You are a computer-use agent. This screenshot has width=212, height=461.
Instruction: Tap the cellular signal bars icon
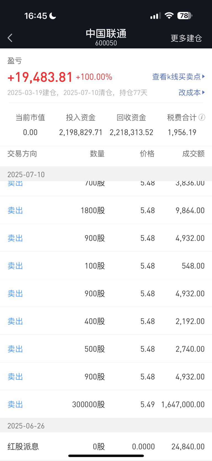[155, 16]
